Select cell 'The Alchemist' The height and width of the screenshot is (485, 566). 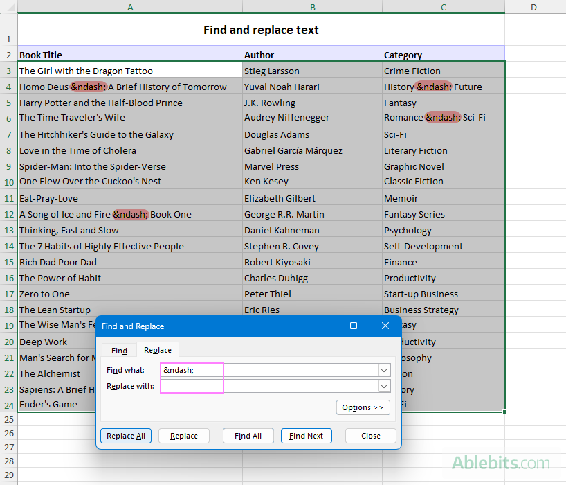point(57,373)
